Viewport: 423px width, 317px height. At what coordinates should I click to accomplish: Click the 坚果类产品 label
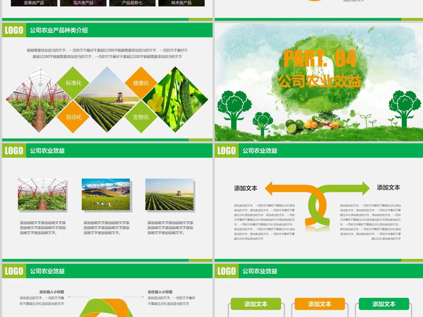34,2
